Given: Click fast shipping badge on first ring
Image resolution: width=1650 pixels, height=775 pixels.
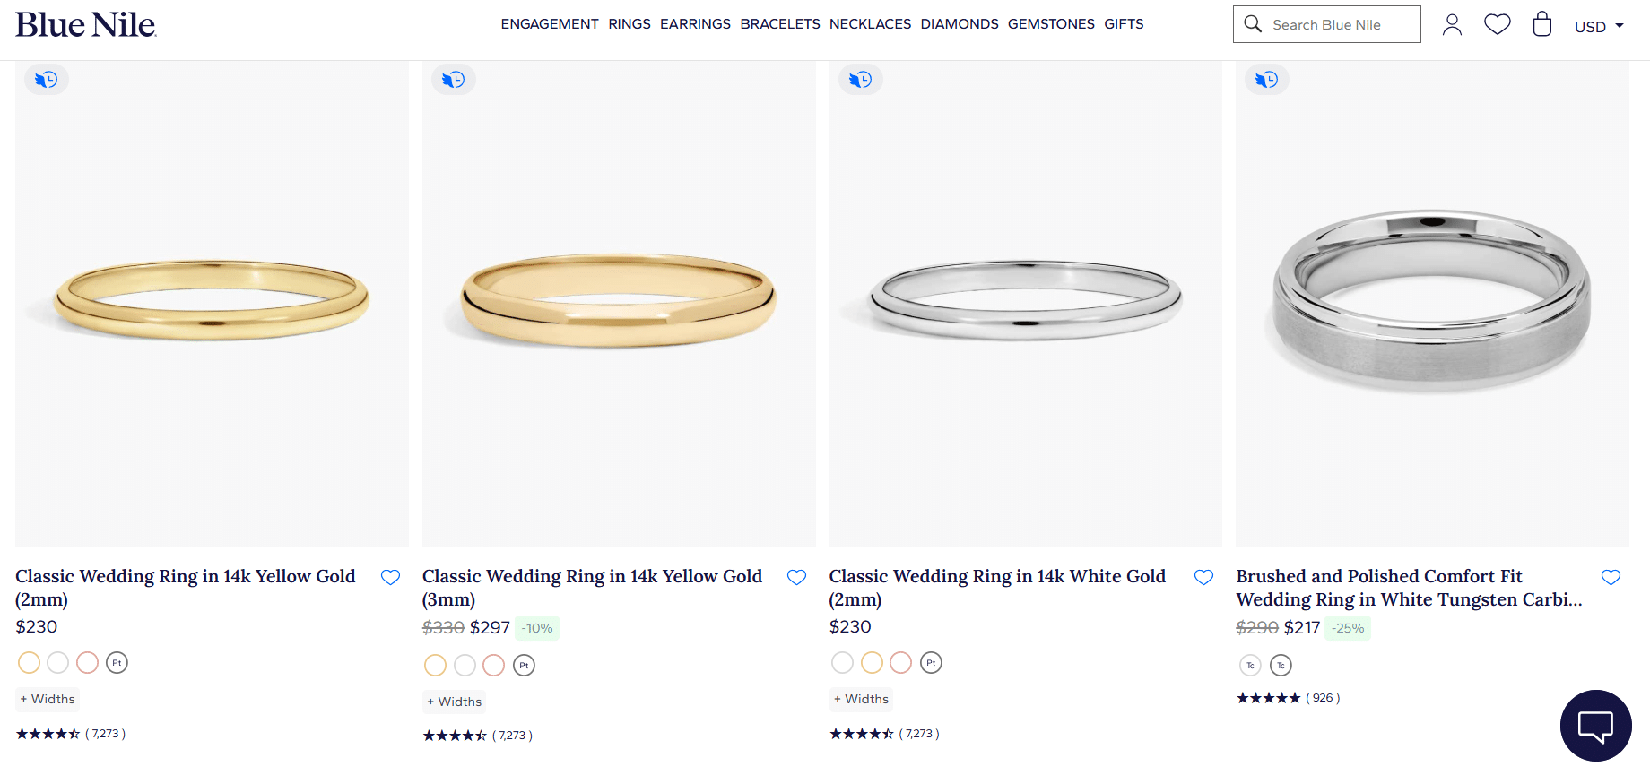Looking at the screenshot, I should coord(46,80).
